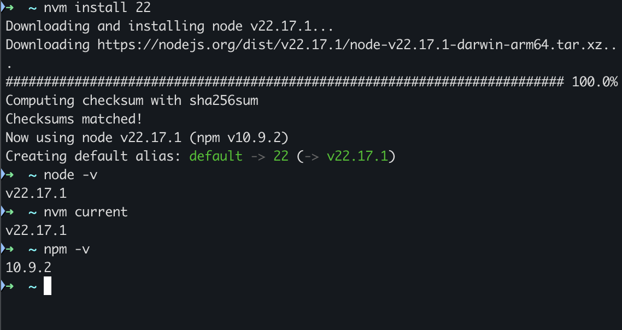Click the 100.0% progress percentage
Image resolution: width=622 pixels, height=330 pixels.
[594, 82]
